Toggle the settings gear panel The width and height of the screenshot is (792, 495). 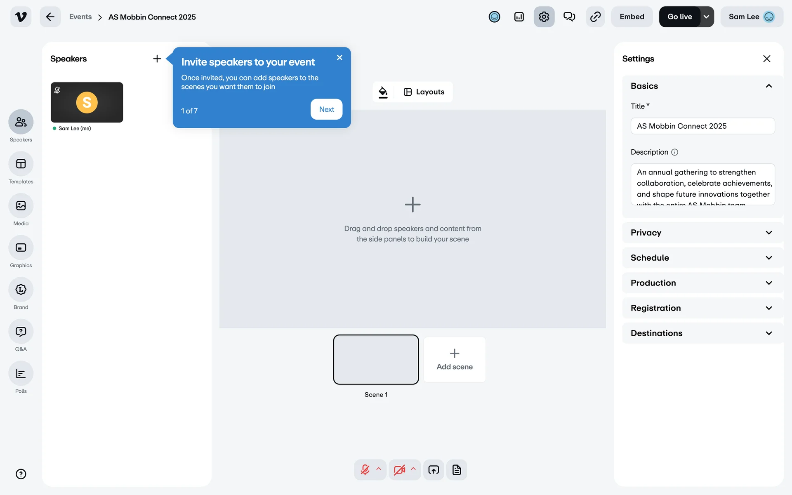tap(544, 17)
